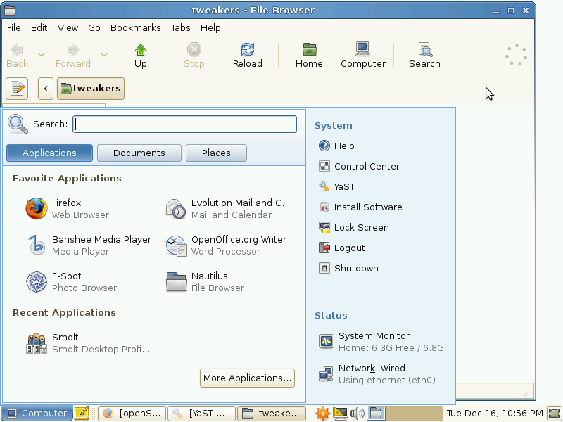Open Help from System list
The width and height of the screenshot is (563, 422).
point(336,146)
